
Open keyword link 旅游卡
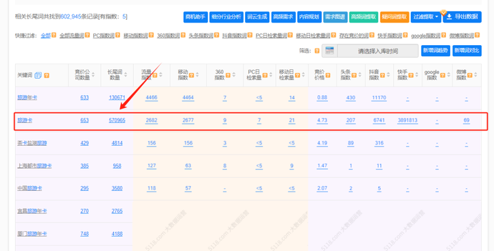click(25, 120)
